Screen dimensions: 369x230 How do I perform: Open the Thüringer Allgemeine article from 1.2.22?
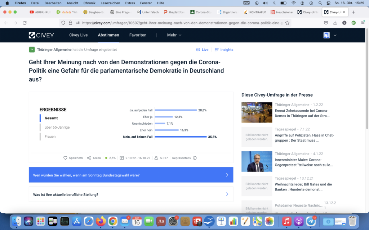point(302,113)
